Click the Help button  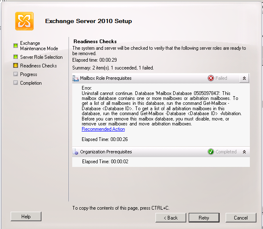[26, 217]
